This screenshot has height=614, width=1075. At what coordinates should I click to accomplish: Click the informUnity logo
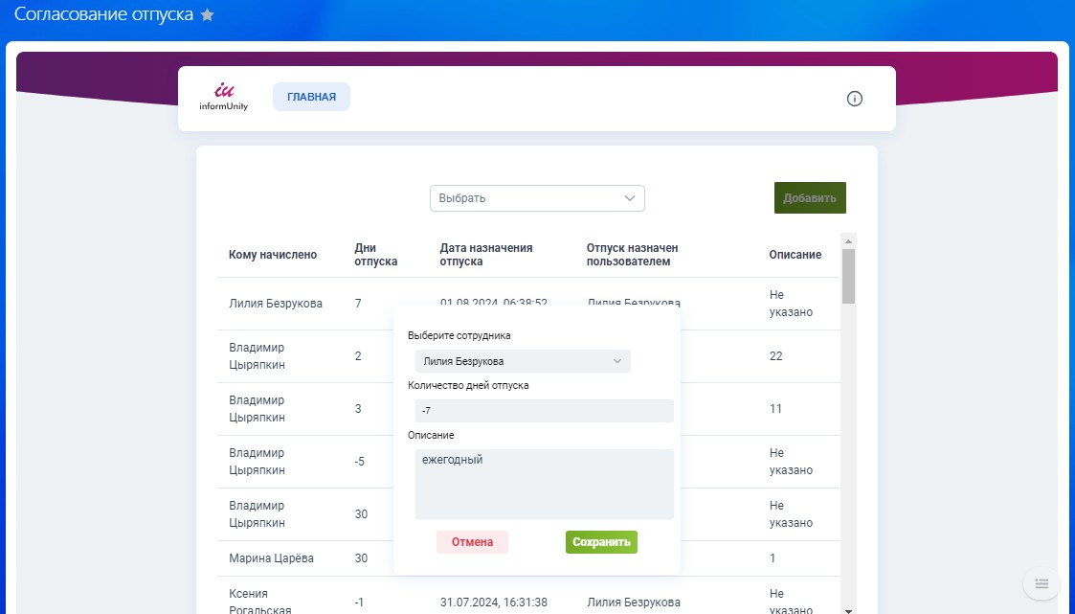click(x=224, y=97)
